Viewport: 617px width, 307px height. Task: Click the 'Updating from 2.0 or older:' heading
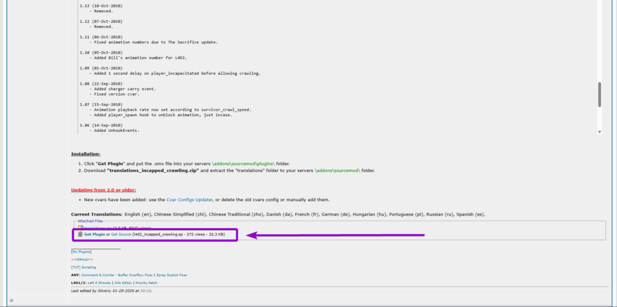(x=104, y=190)
